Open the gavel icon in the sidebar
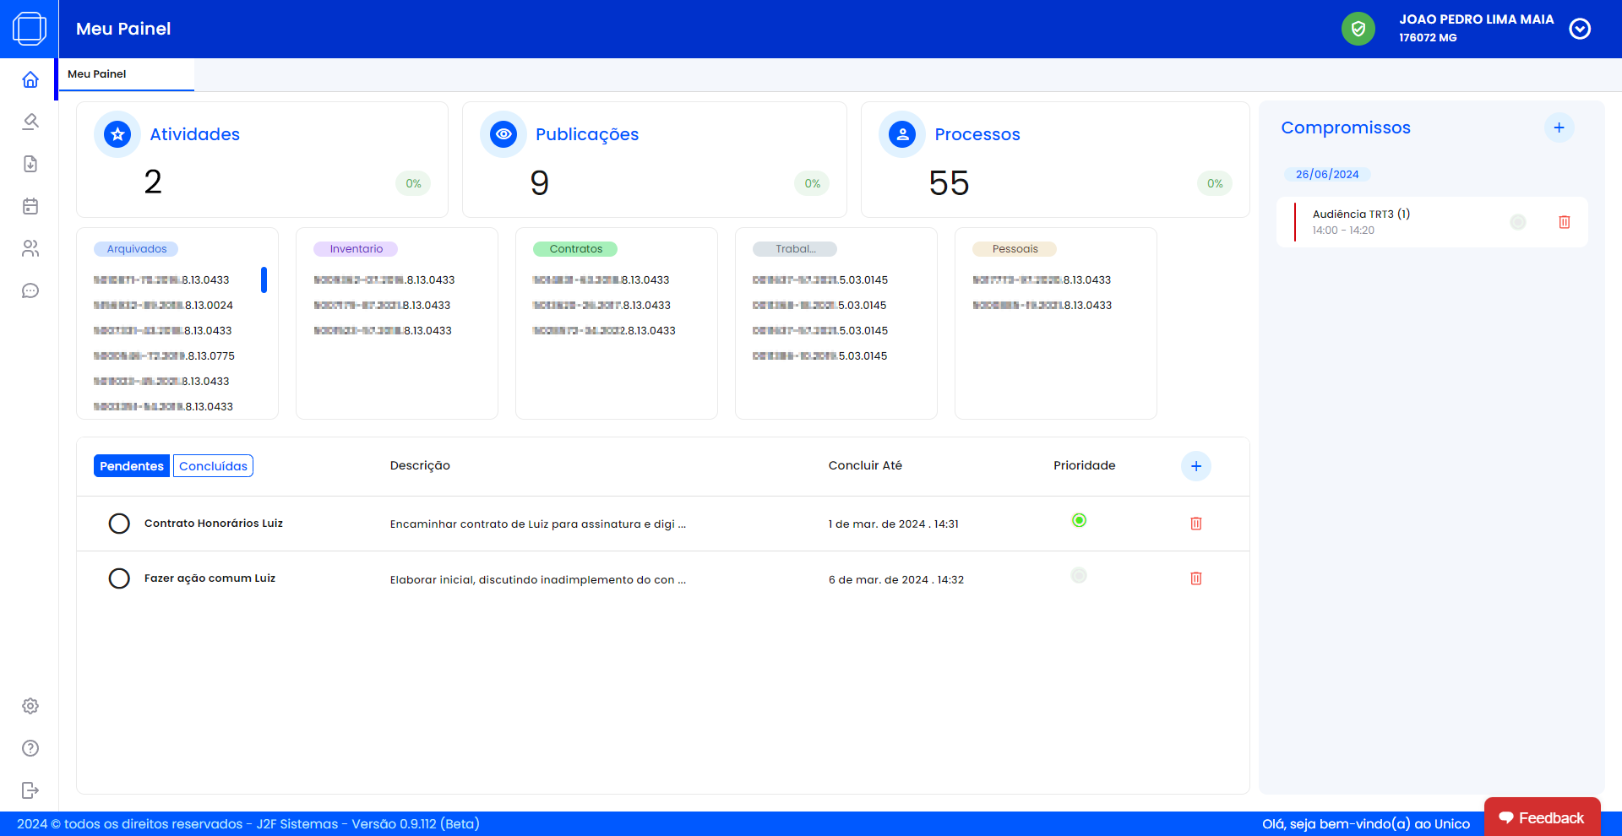The width and height of the screenshot is (1622, 836). [30, 122]
